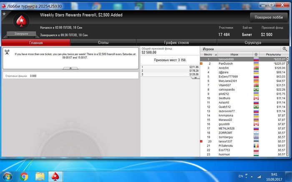The width and height of the screenshot is (292, 182).
Task: Click third place prize $126,06 row
Action: [x=170, y=74]
